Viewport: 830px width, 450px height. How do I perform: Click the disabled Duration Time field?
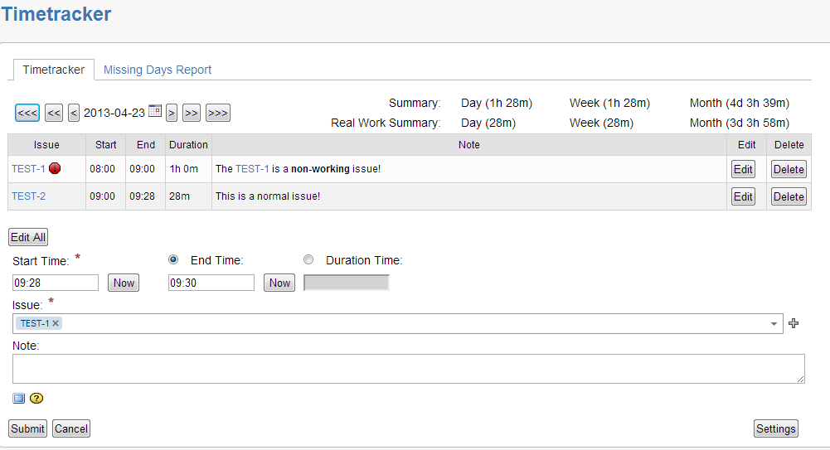[x=347, y=283]
